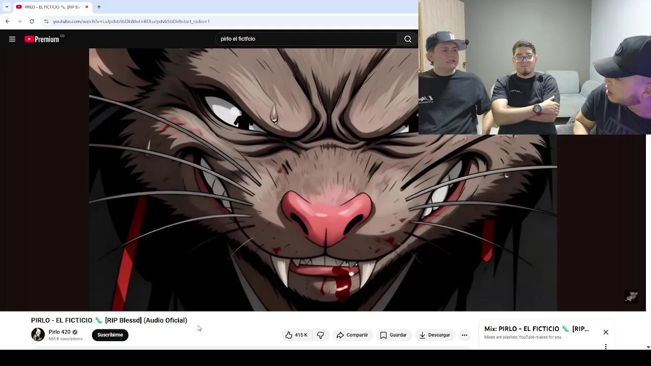
Task: Subscribe with the Suscribirme button
Action: click(110, 335)
